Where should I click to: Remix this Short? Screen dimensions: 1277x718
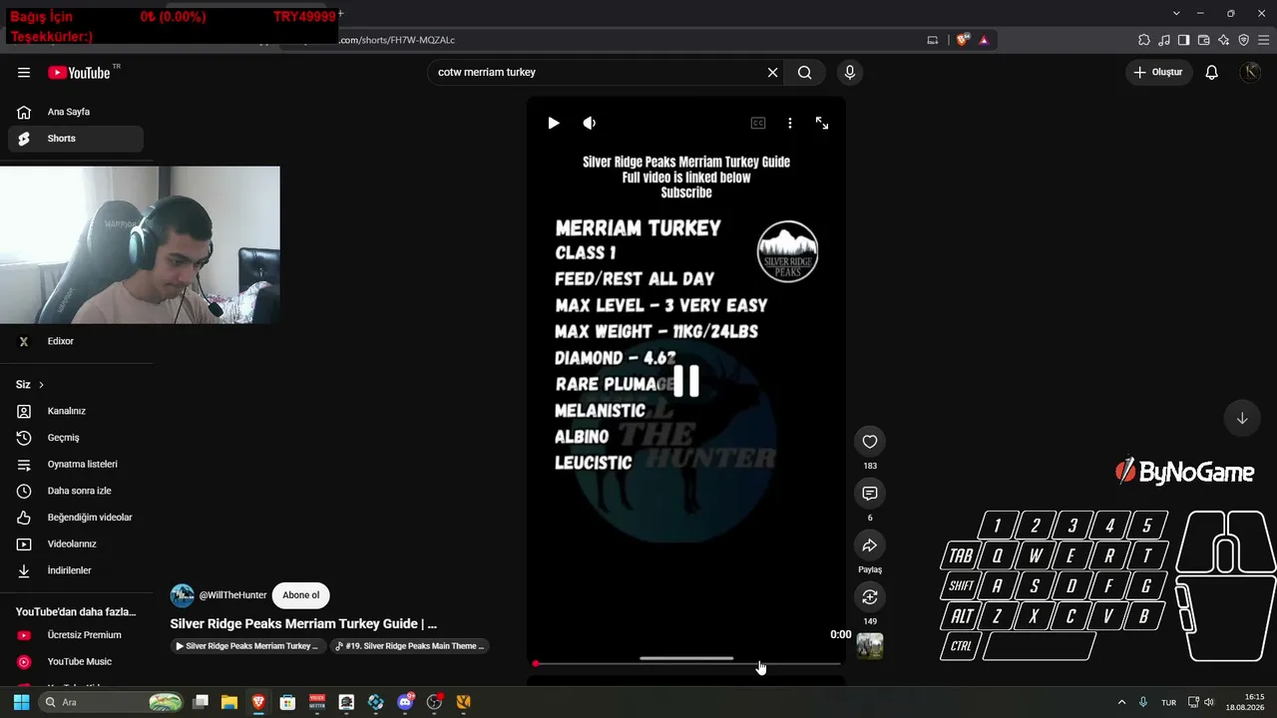[870, 597]
